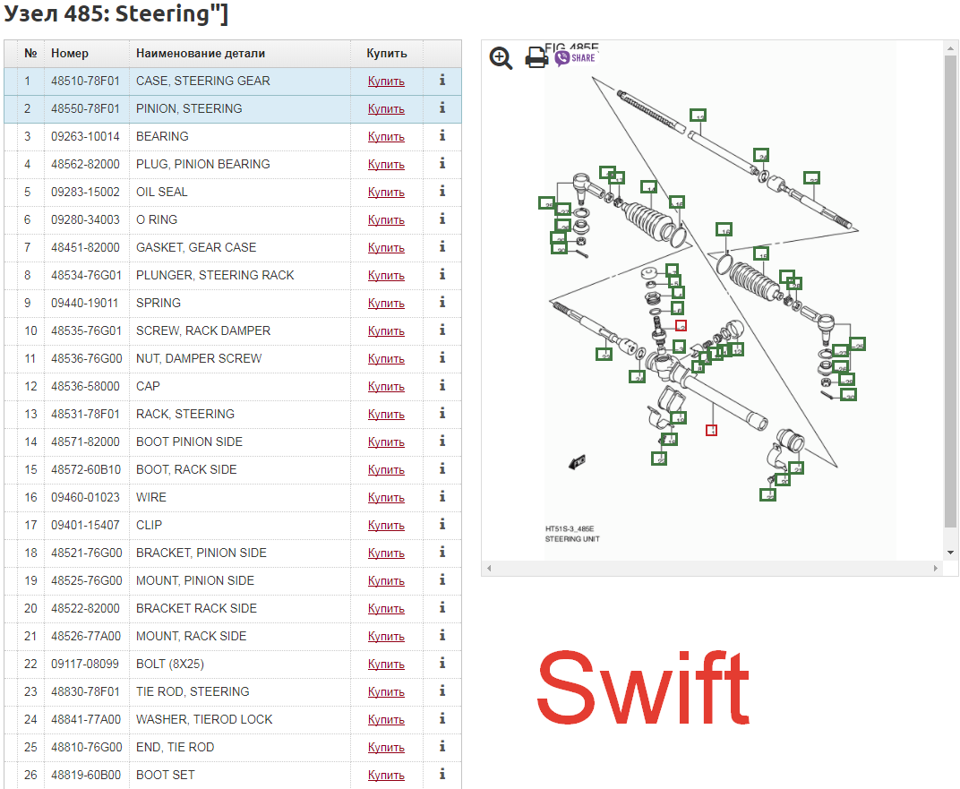Buy the SPRING part via Купить
Image resolution: width=960 pixels, height=789 pixels.
[386, 303]
